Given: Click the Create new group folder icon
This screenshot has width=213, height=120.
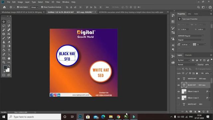Looking at the screenshot, I should coord(199,112).
